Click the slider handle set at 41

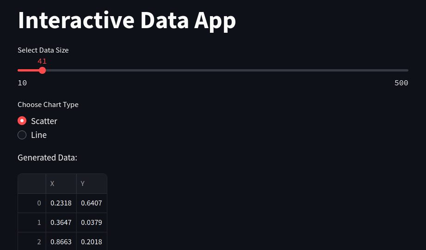pyautogui.click(x=43, y=70)
